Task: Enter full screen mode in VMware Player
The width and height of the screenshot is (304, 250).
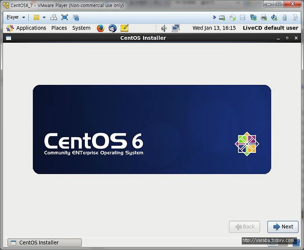Action: tap(65, 17)
